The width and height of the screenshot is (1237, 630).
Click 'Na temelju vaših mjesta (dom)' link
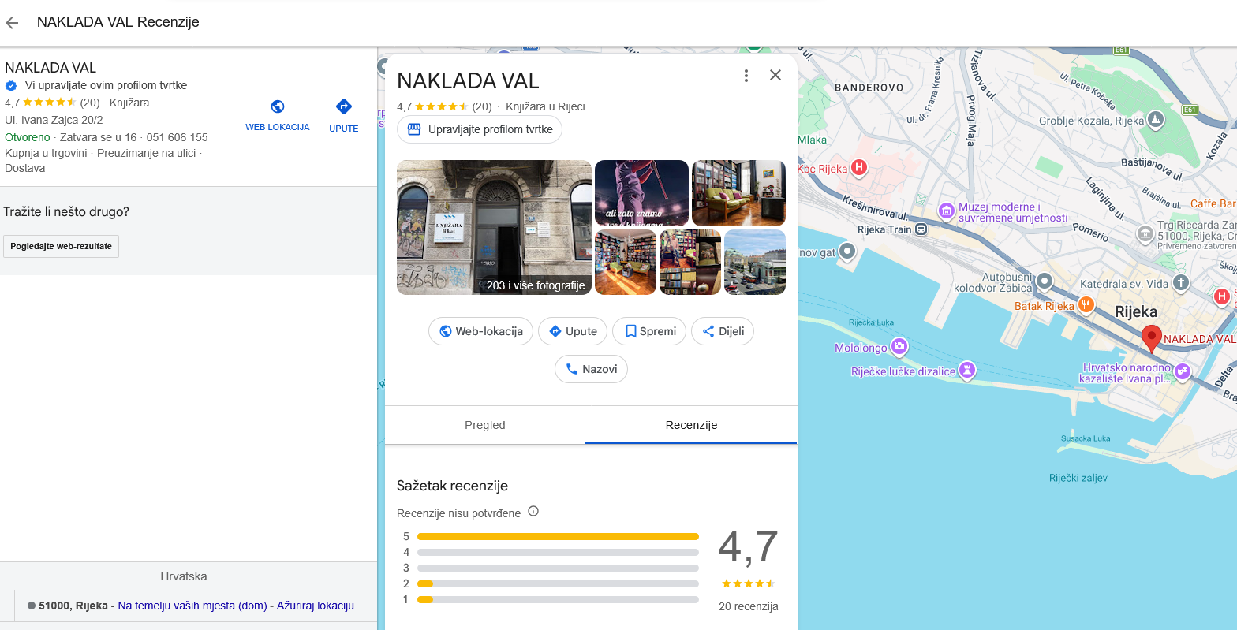point(192,606)
